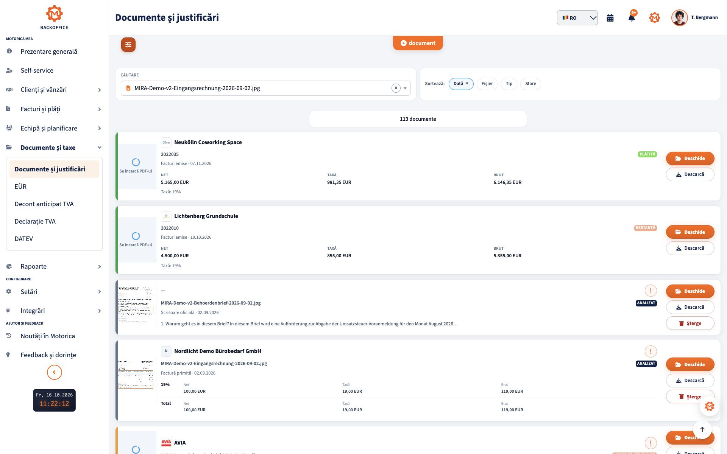
Task: Jump to top with the up-arrow button
Action: (x=702, y=429)
